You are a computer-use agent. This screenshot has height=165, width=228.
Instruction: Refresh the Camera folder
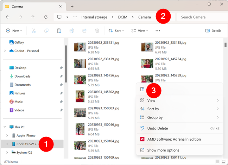(46, 17)
